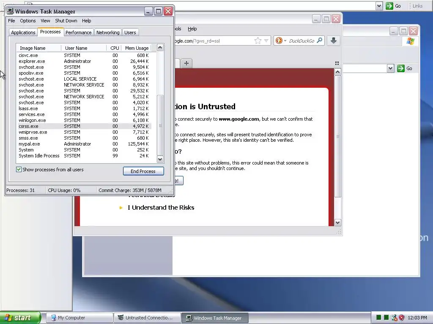
Task: Select the winlogon.exe process row
Action: coord(84,120)
